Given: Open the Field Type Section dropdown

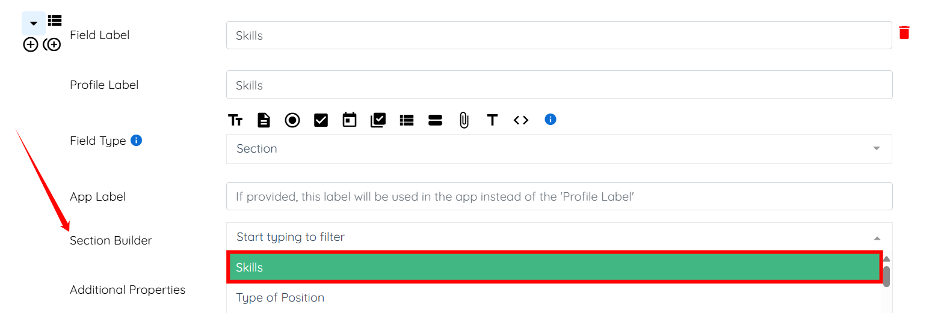Looking at the screenshot, I should (x=558, y=149).
